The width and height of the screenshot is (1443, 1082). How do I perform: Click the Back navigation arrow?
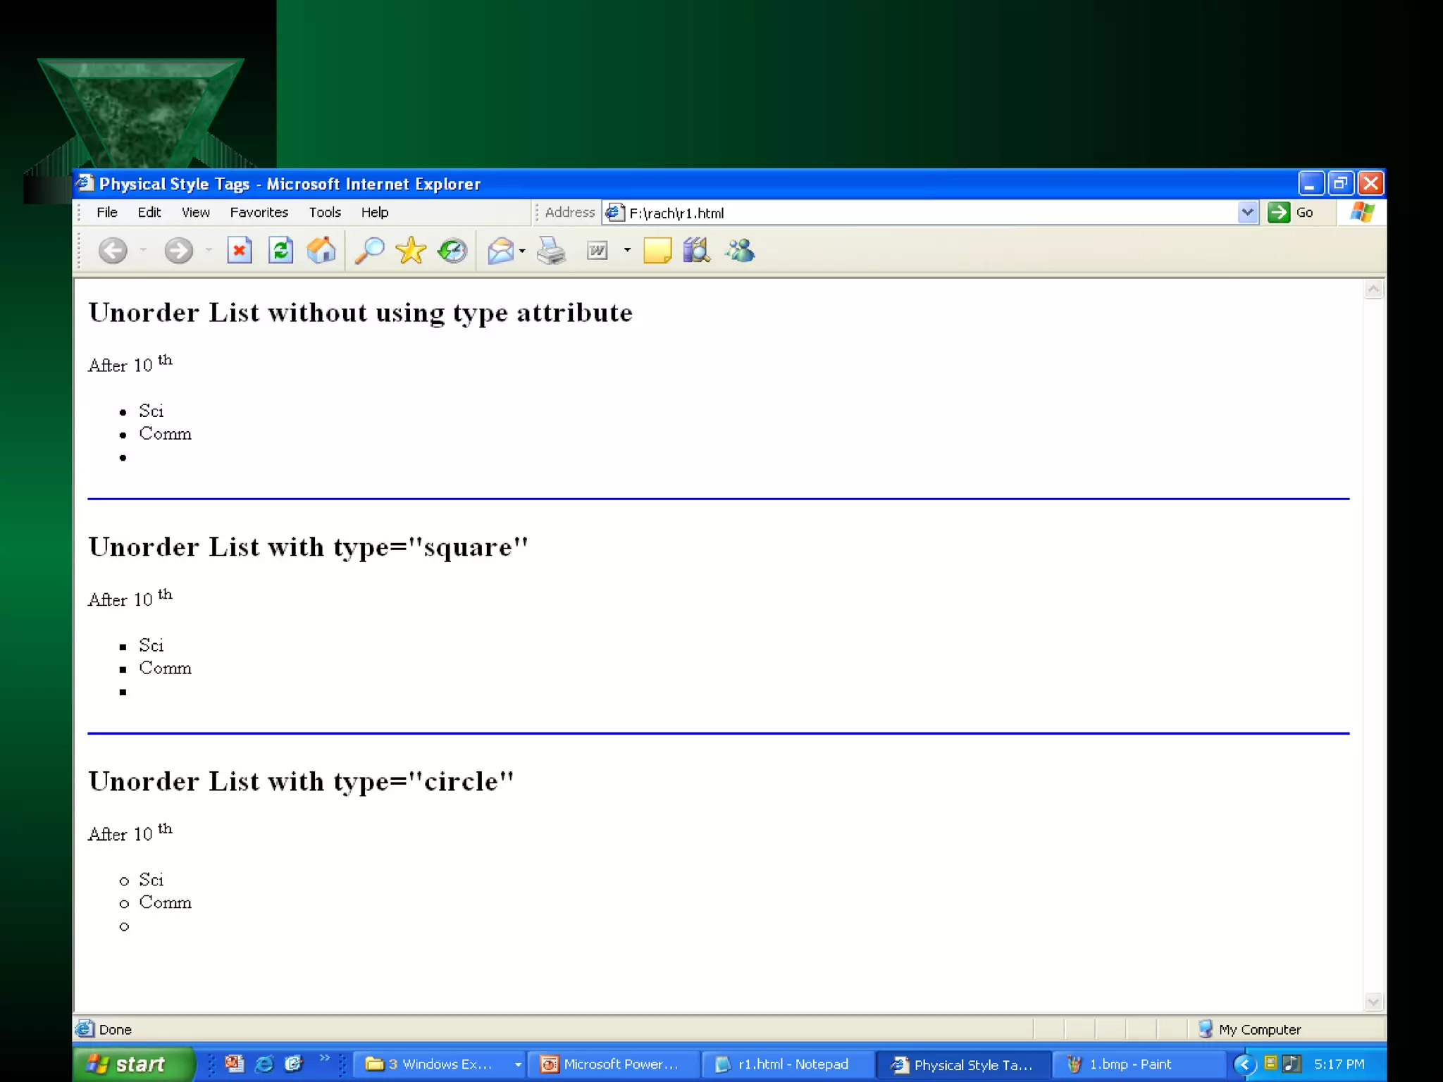pyautogui.click(x=113, y=251)
